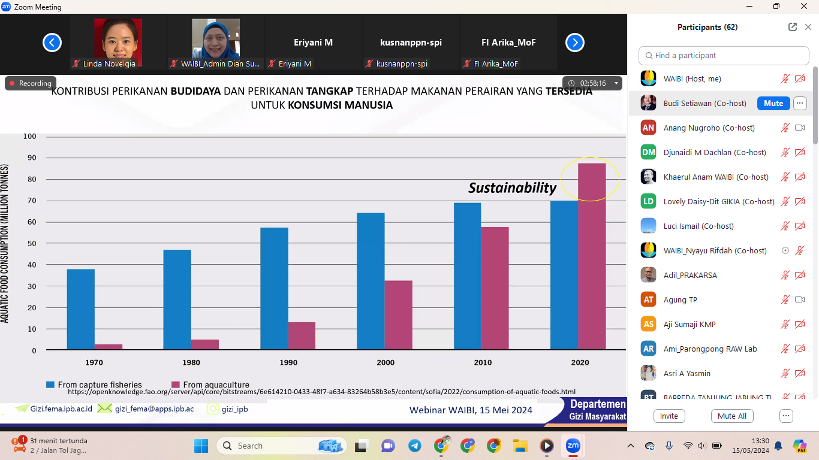Click the Zoom icon in taskbar
This screenshot has height=460, width=819.
(x=573, y=446)
